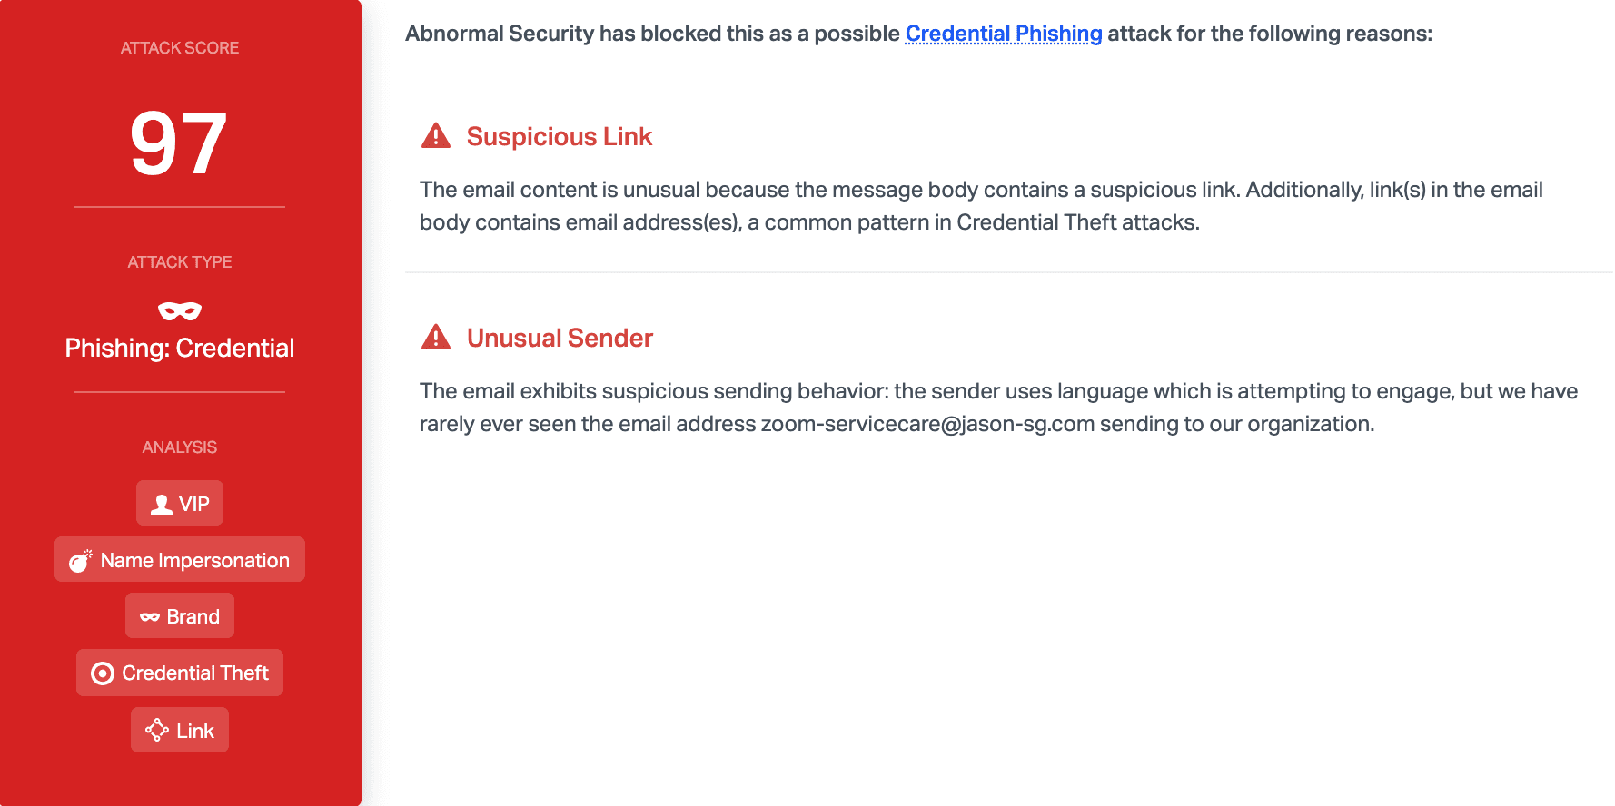The width and height of the screenshot is (1615, 806).
Task: Select the VIP analysis tag
Action: 180,503
